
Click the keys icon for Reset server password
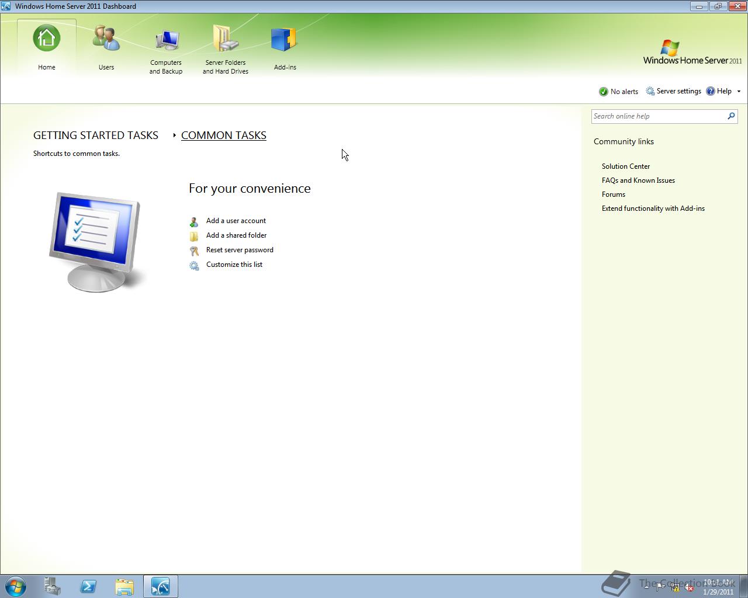tap(194, 251)
